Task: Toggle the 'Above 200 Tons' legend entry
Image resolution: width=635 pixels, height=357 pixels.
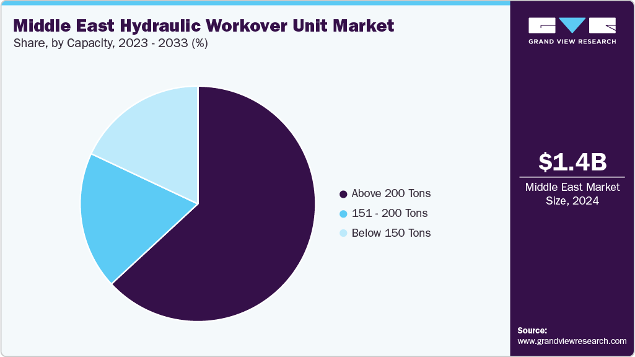Action: pos(390,193)
